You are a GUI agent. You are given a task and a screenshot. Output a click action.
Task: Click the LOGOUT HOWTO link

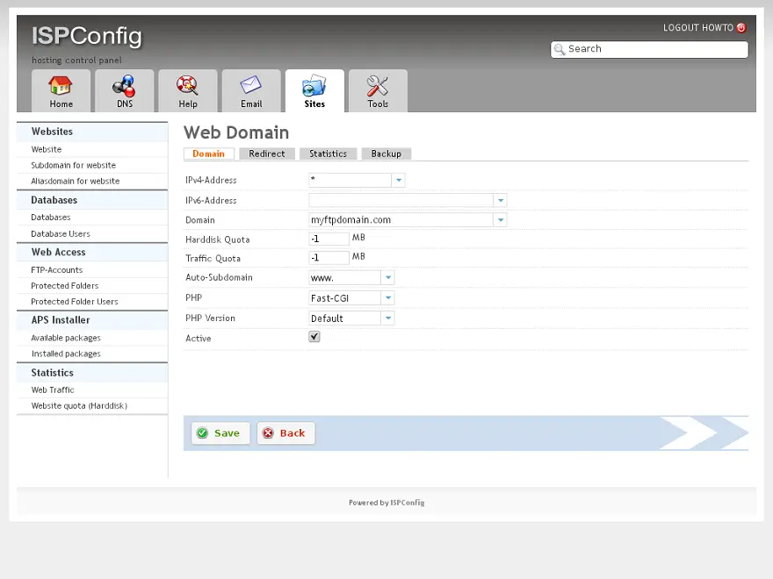pos(698,28)
